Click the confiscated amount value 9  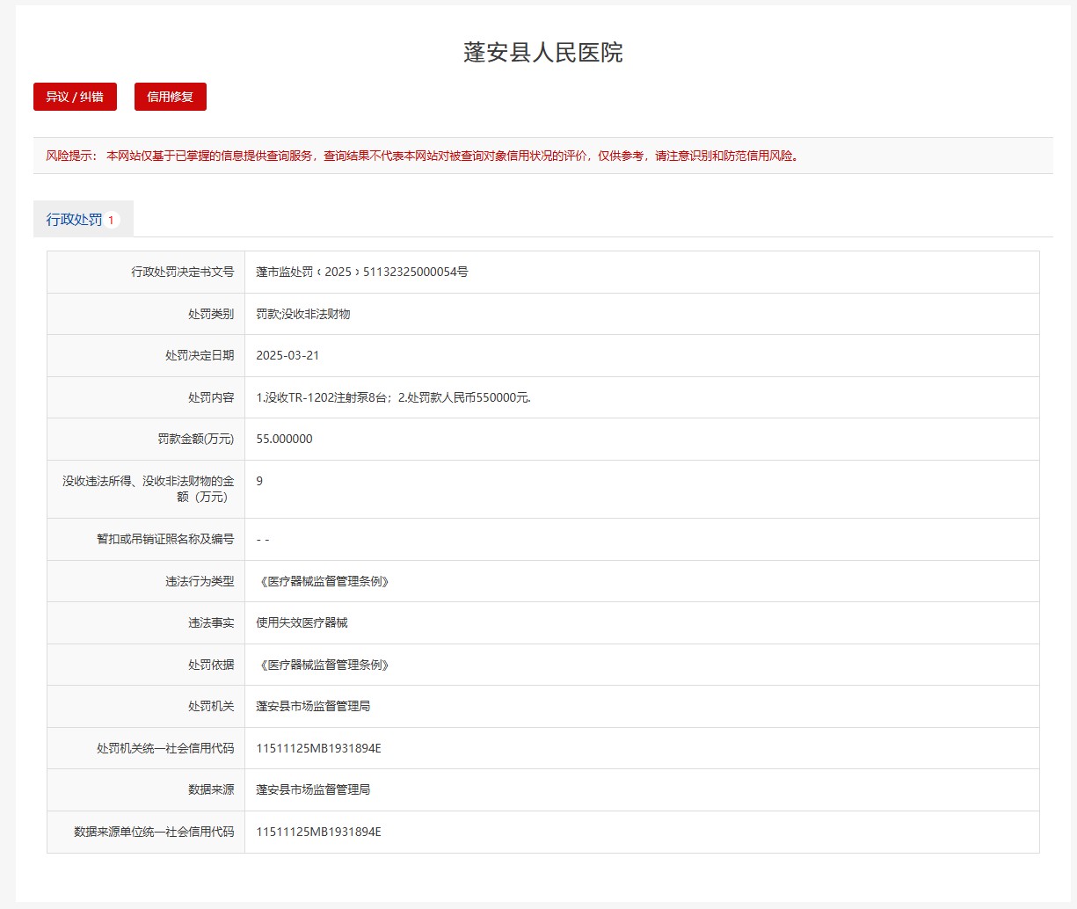coord(259,481)
